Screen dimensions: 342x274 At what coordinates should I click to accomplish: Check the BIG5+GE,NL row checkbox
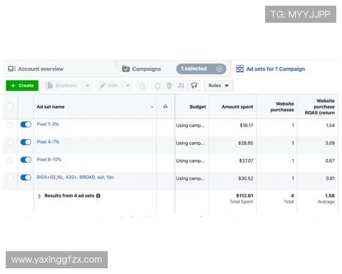tap(10, 178)
